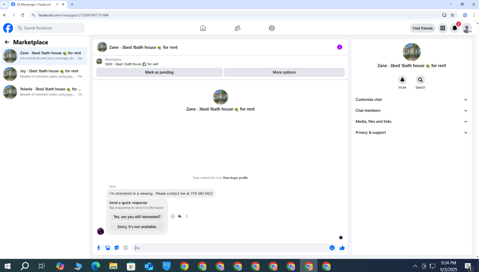Open the install app icon in address bar
479x272 pixels.
[x=444, y=15]
